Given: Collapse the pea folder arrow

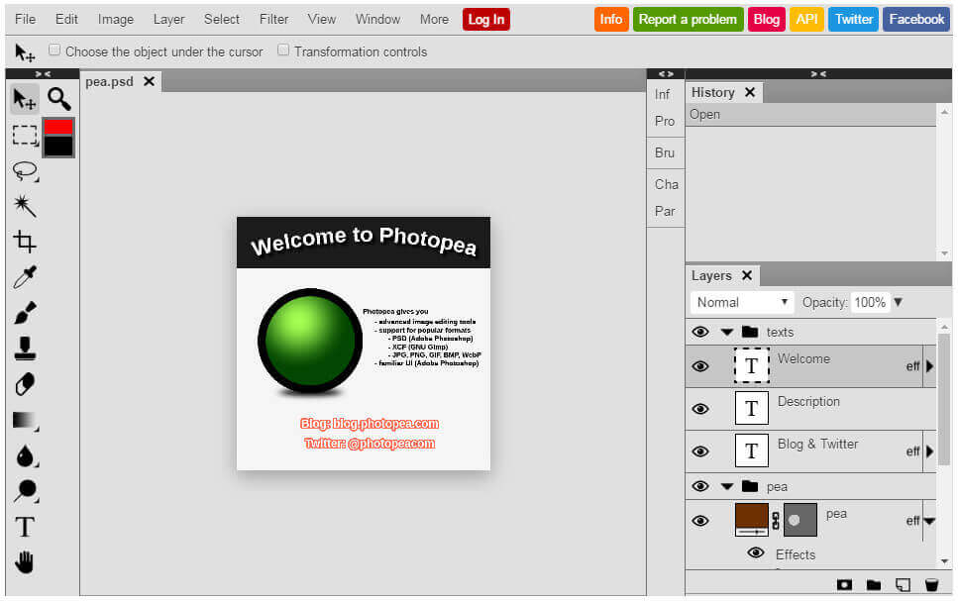Looking at the screenshot, I should click(726, 487).
